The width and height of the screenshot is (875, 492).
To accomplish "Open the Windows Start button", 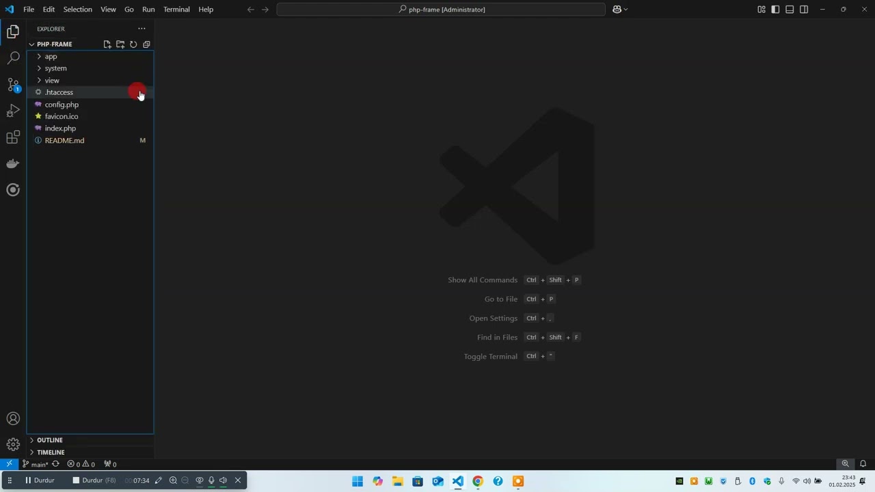I will (x=358, y=481).
